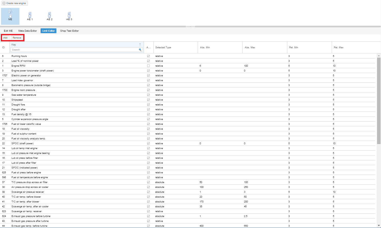Open Selected Type cell for Engine RPM
Screen dimensions: 381x228
(x=176, y=66)
